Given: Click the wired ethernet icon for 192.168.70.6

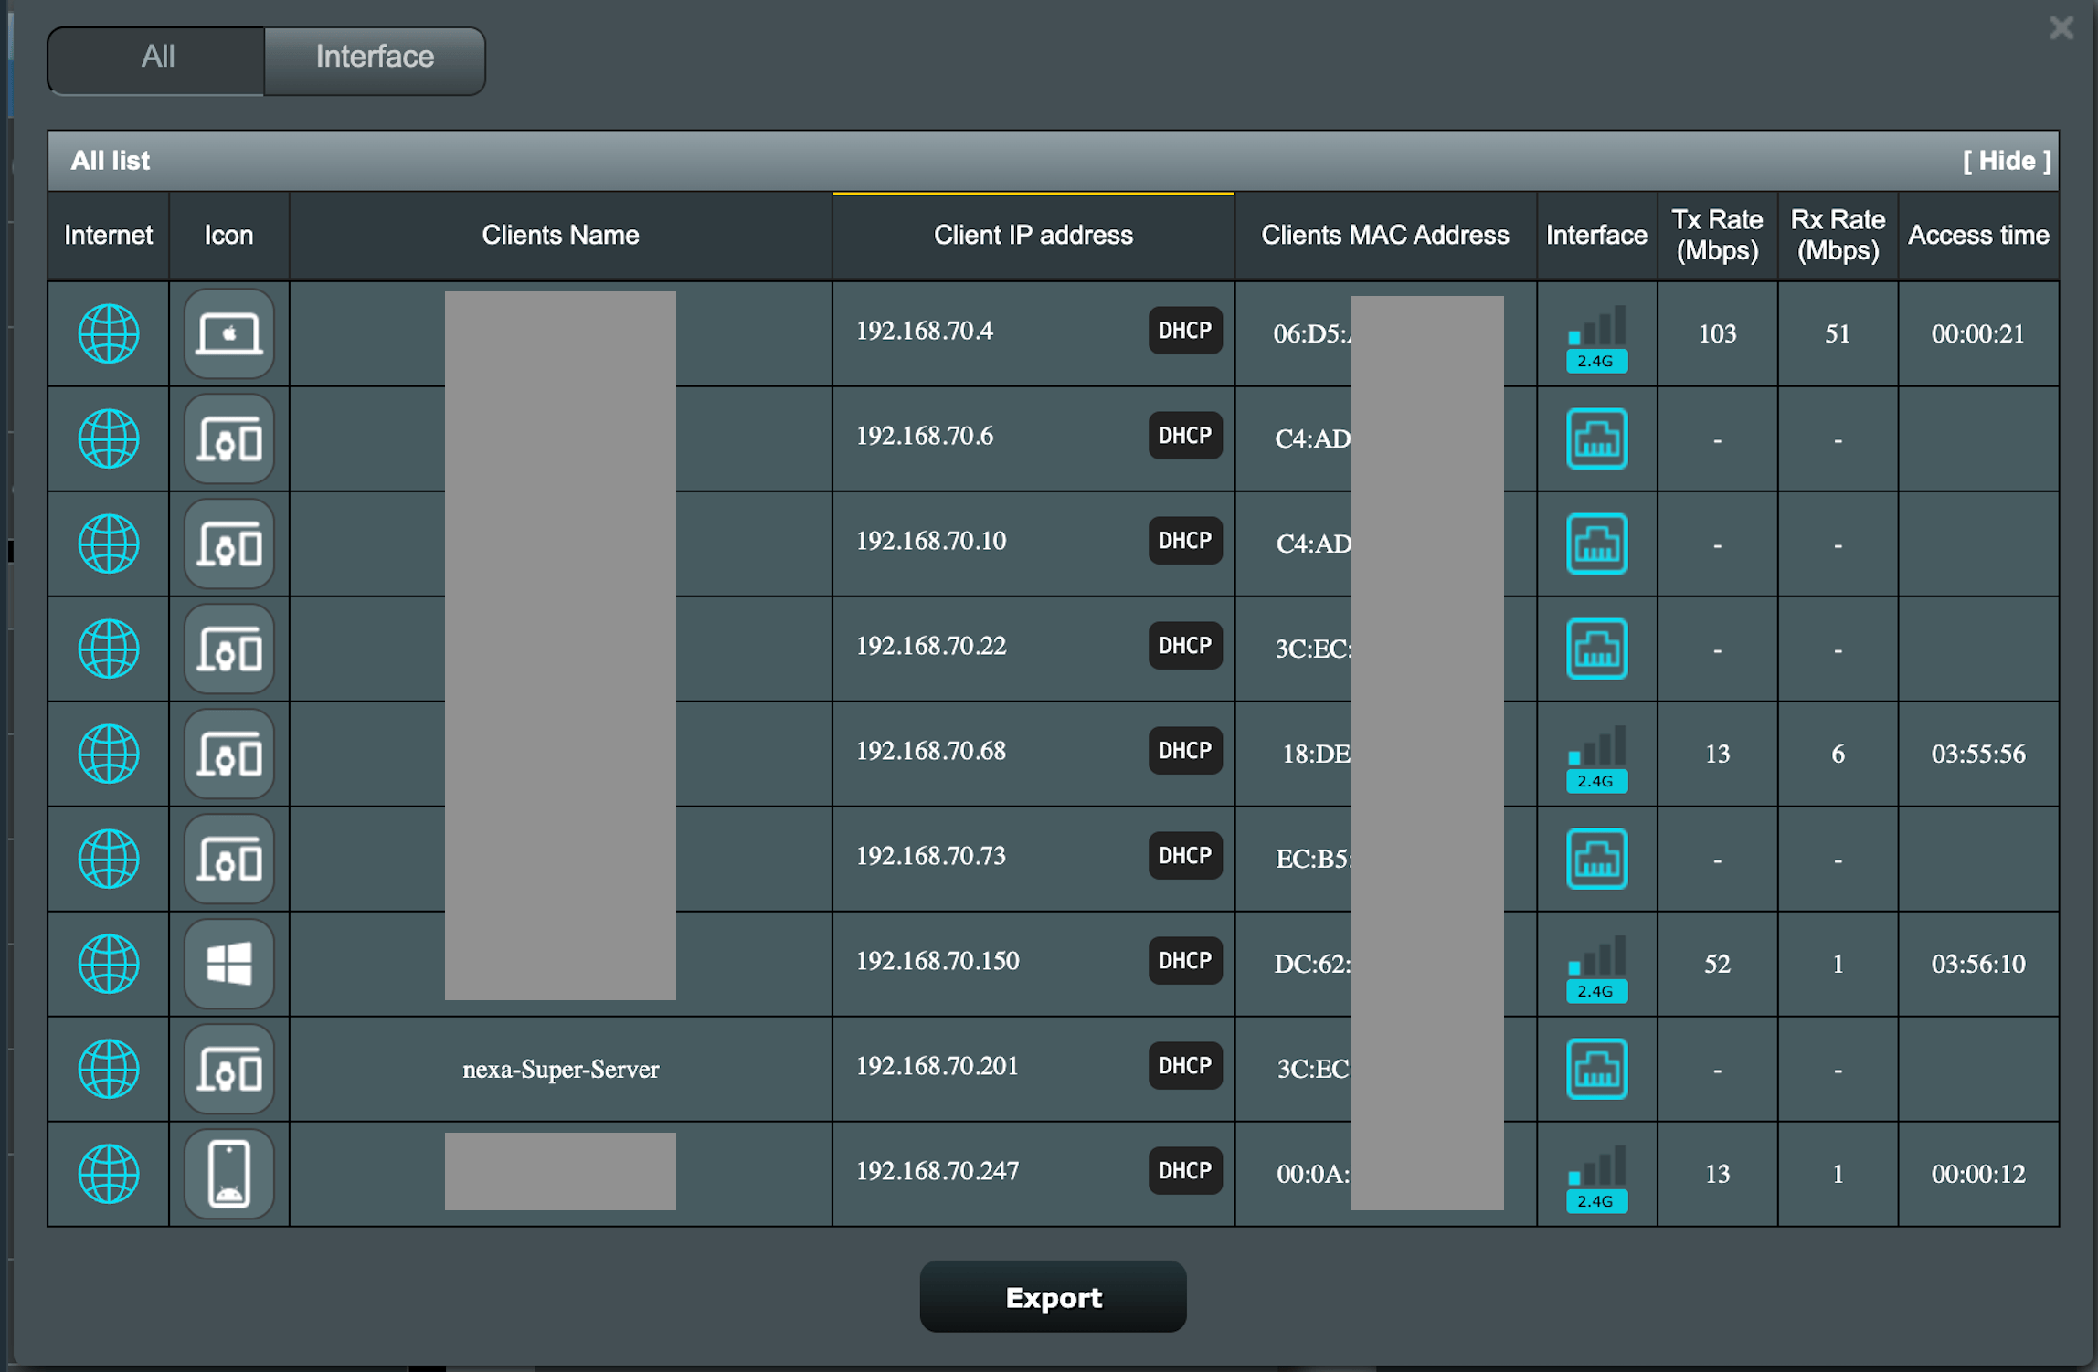Looking at the screenshot, I should tap(1595, 438).
